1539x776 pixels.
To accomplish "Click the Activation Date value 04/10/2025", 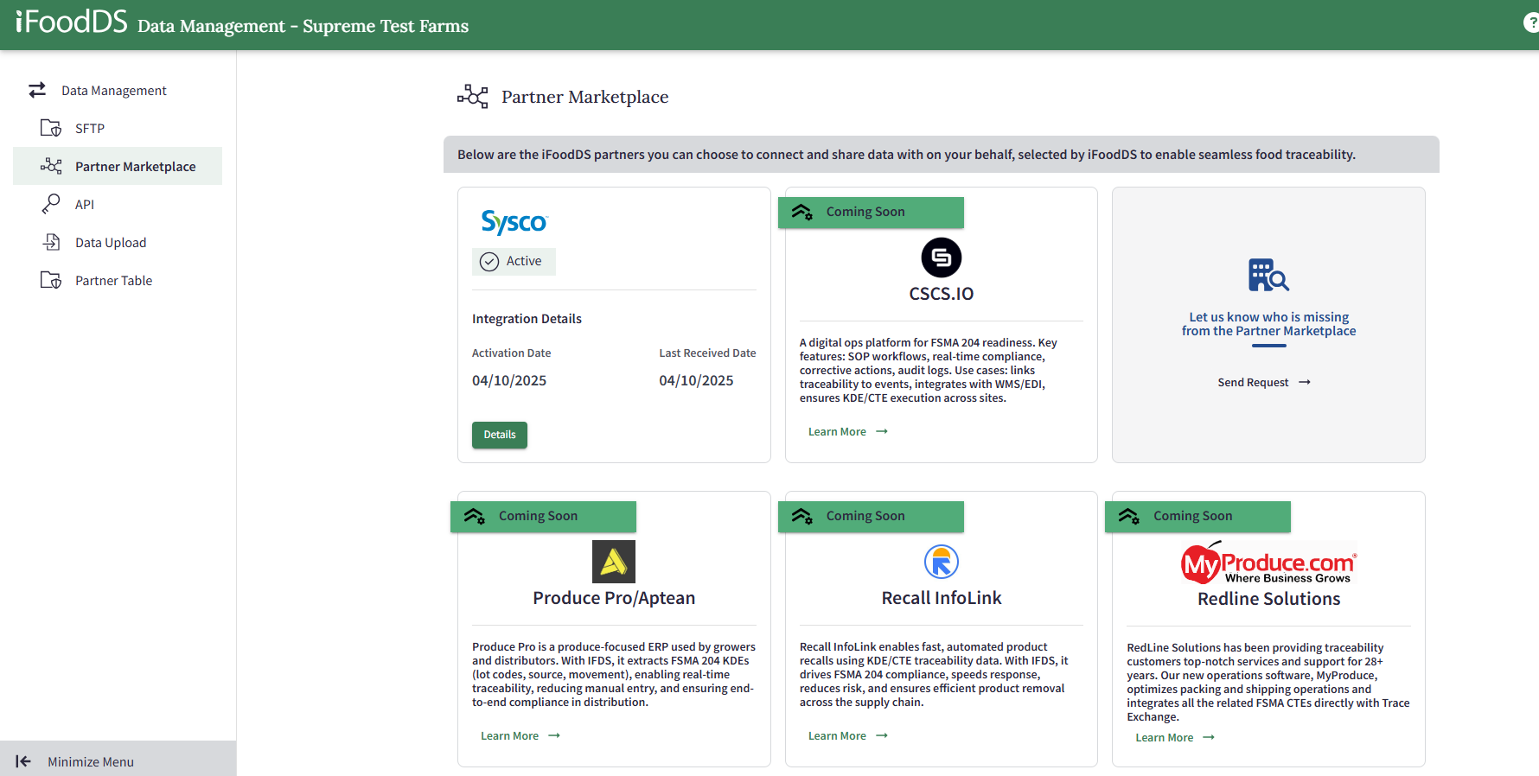I will click(x=509, y=380).
